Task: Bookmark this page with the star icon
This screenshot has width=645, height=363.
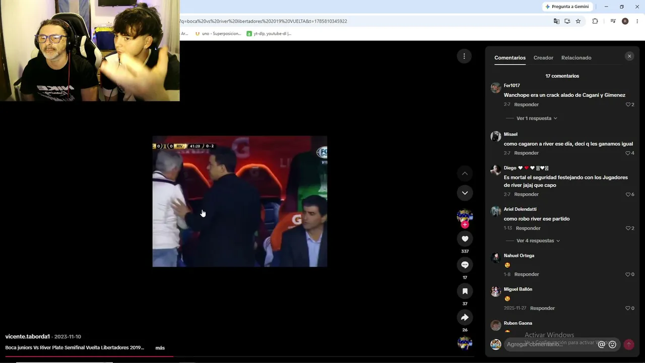Action: pyautogui.click(x=578, y=21)
